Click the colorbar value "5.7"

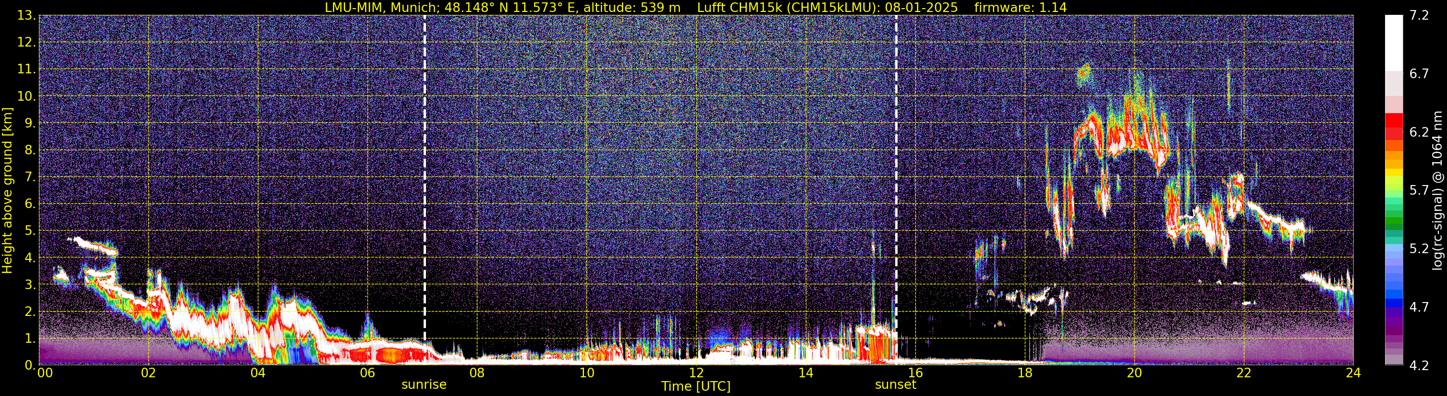(1419, 191)
